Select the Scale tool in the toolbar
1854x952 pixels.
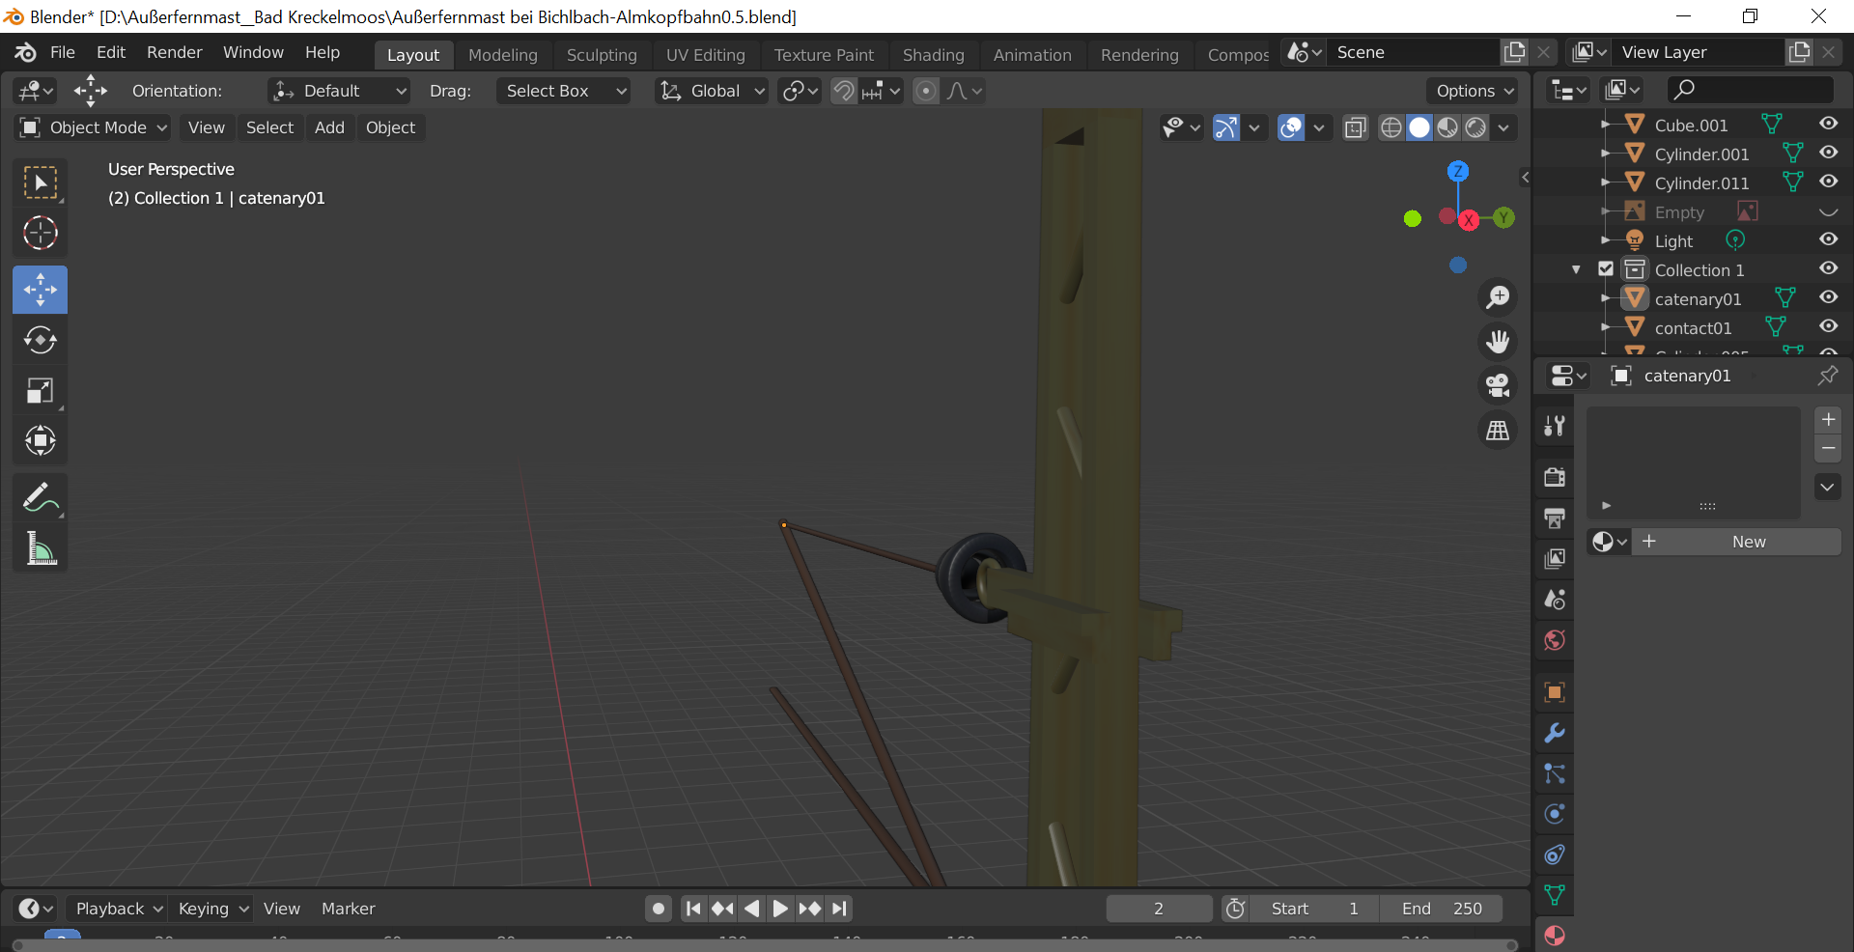point(40,391)
